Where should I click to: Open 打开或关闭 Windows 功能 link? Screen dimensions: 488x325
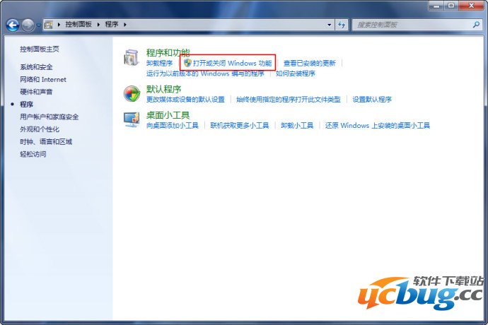coord(232,63)
